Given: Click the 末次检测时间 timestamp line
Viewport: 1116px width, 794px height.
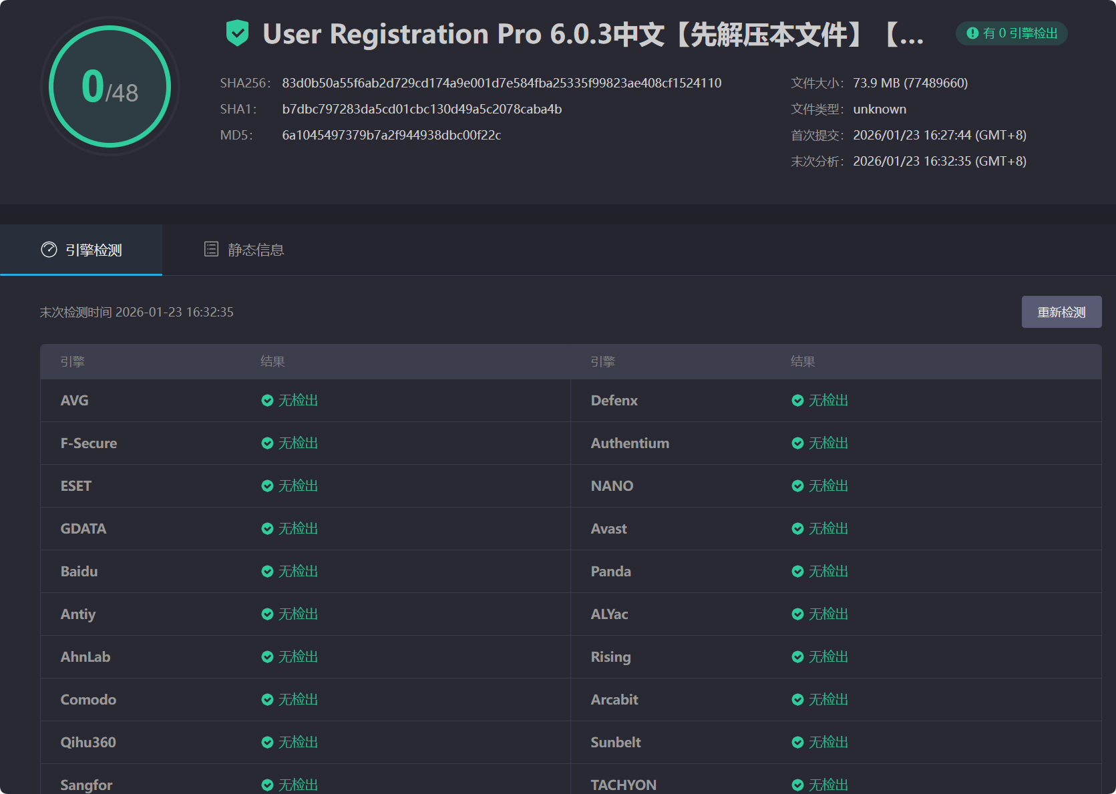Looking at the screenshot, I should 137,312.
